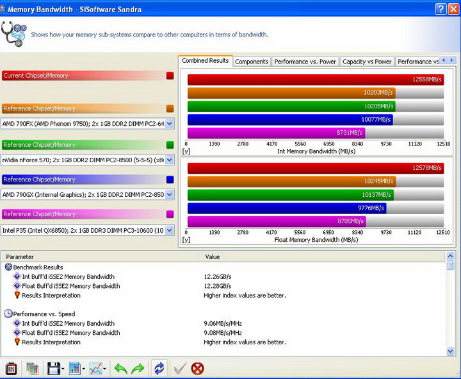Click the magenta 8731MB/s bar
The height and width of the screenshot is (379, 461).
pos(277,133)
